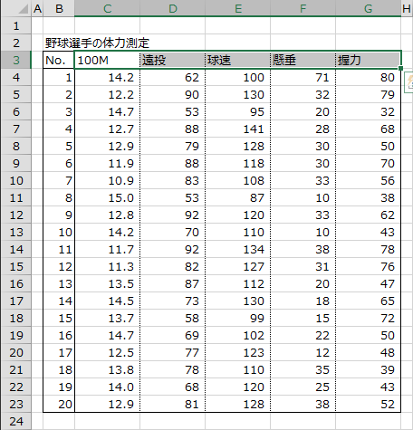Click the 握力 header cell
Screen dimensions: 413x430
[369, 60]
